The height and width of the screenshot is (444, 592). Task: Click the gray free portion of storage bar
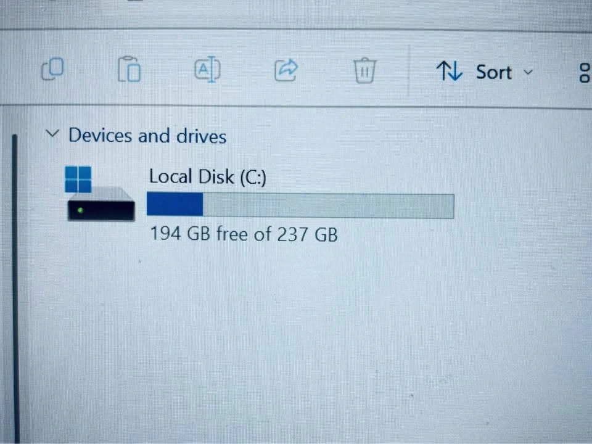pyautogui.click(x=329, y=206)
